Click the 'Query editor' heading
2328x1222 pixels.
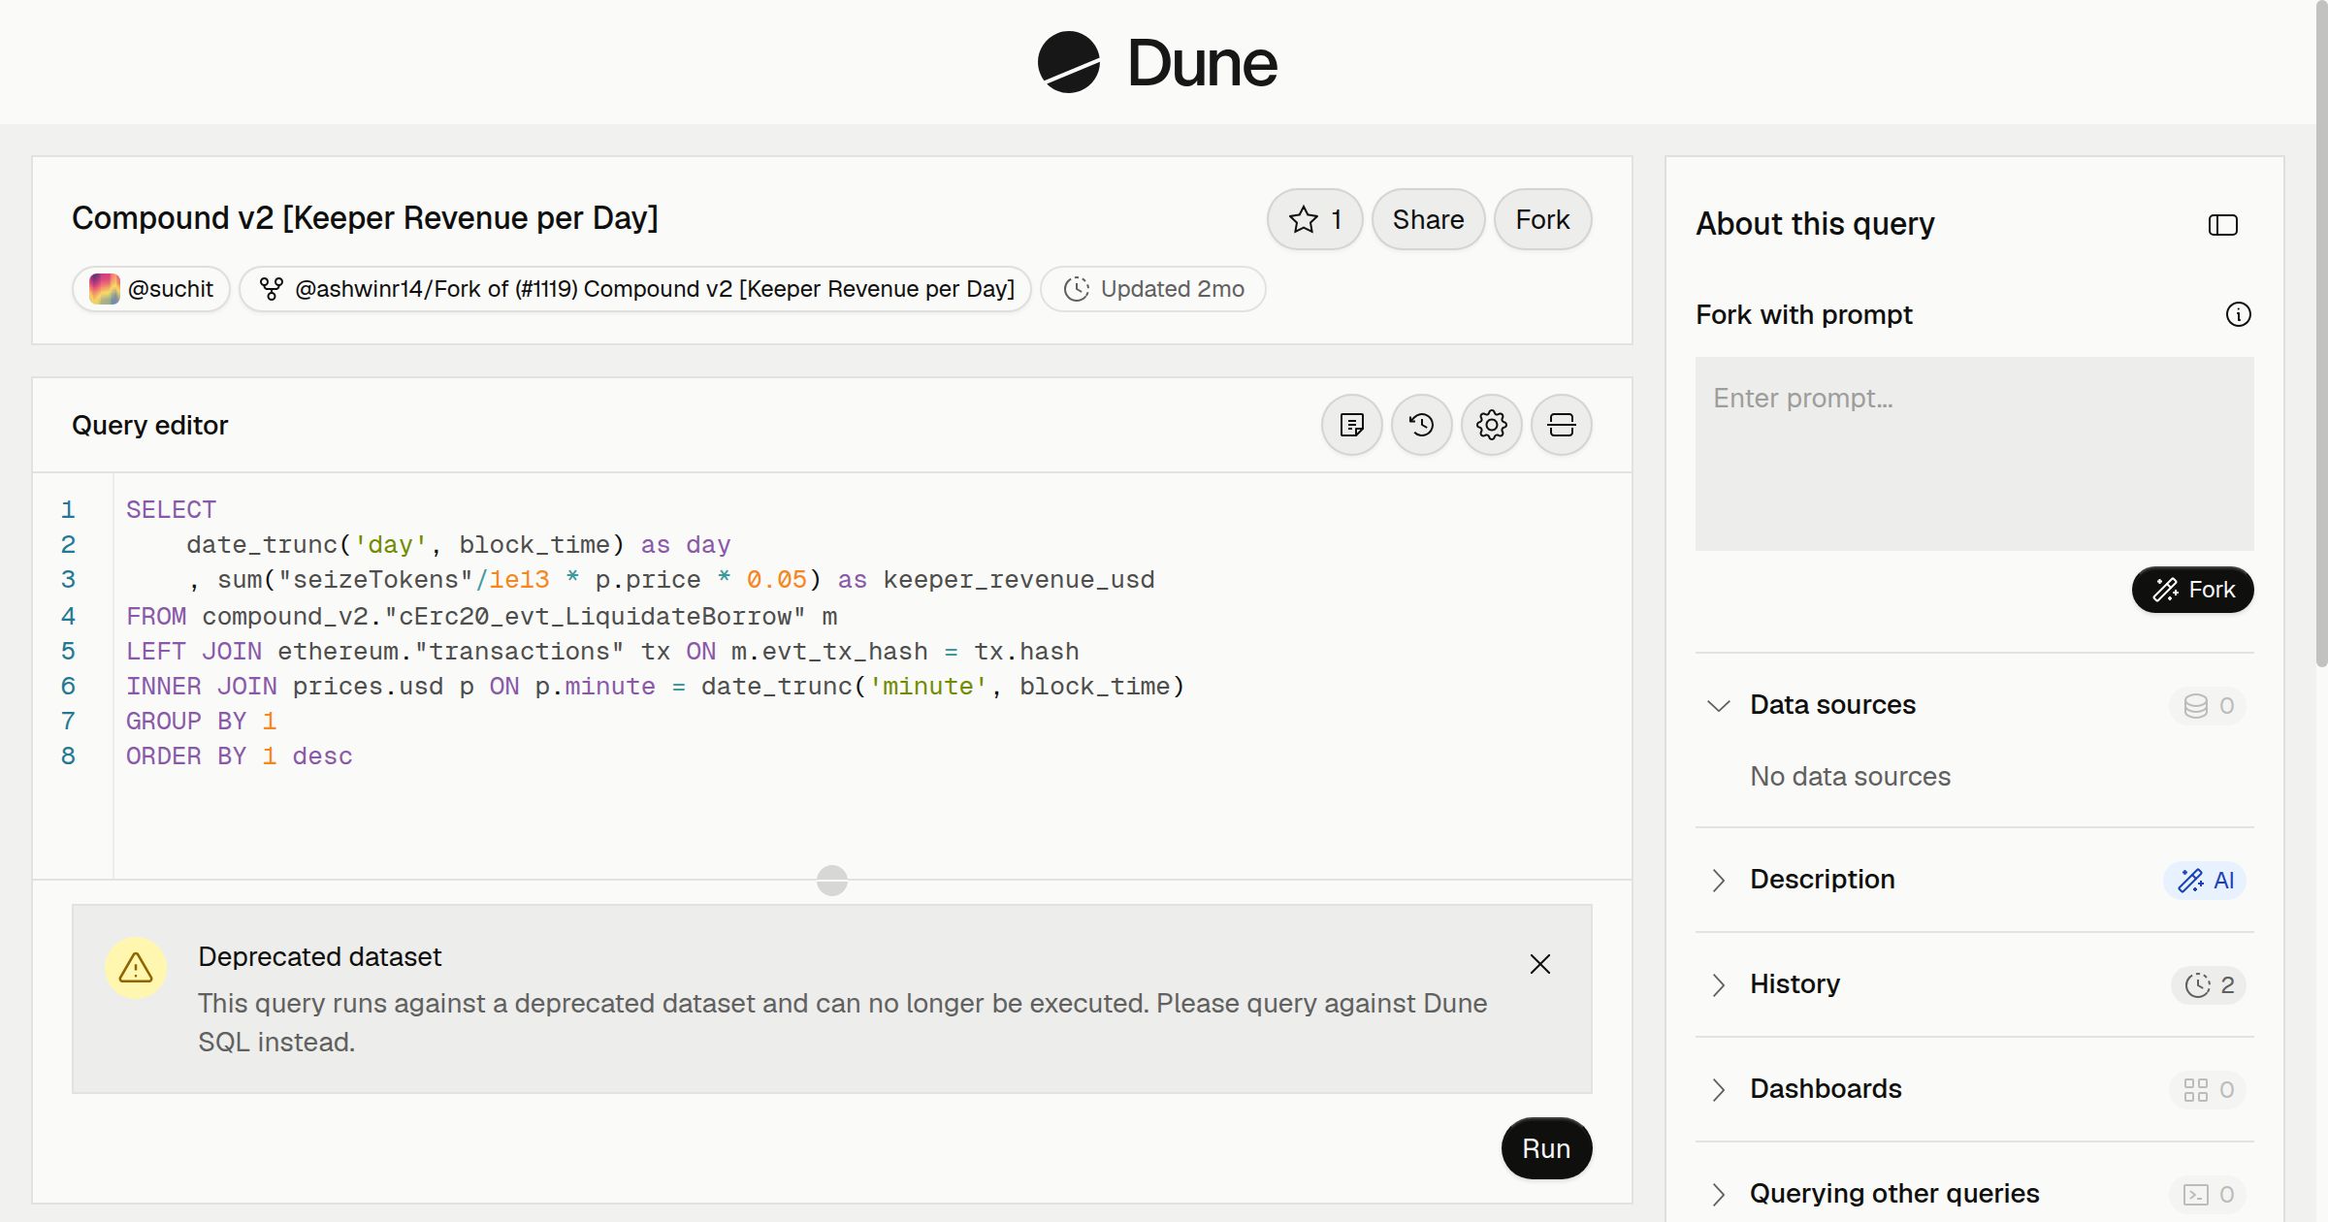149,425
